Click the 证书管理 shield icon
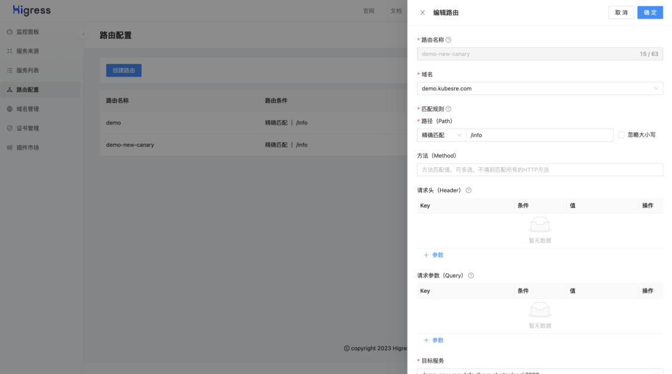The height and width of the screenshot is (374, 672). 9,128
